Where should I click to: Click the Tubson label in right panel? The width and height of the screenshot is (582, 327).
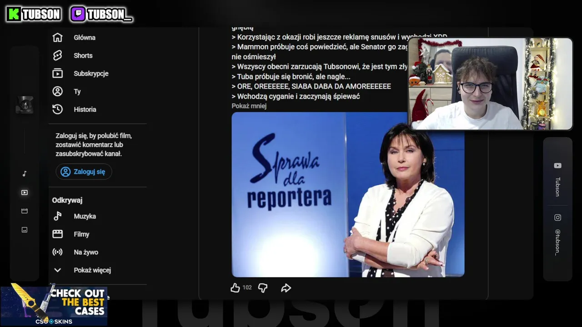(x=557, y=187)
